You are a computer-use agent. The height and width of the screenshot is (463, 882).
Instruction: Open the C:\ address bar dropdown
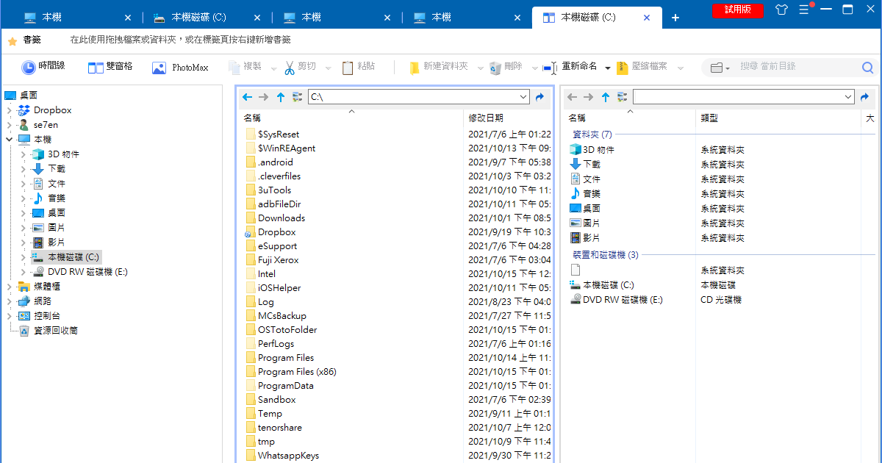tap(523, 96)
